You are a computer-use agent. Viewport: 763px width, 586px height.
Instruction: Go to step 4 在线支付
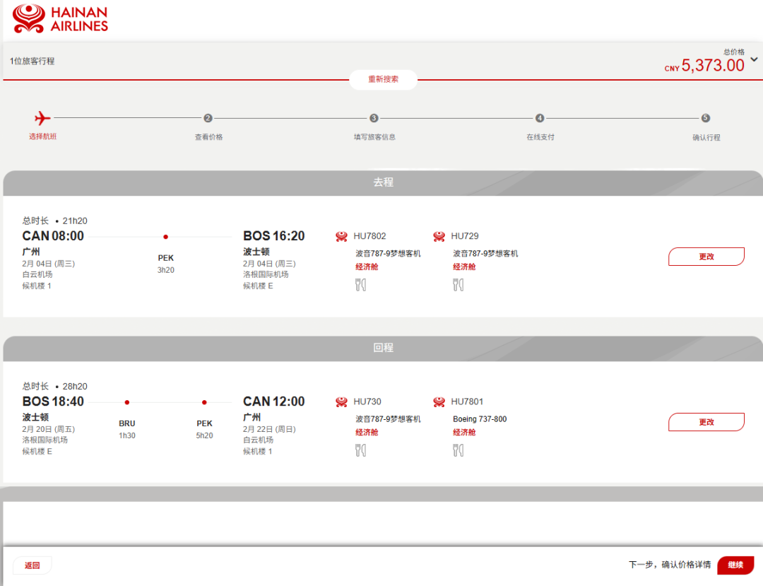[x=540, y=119]
